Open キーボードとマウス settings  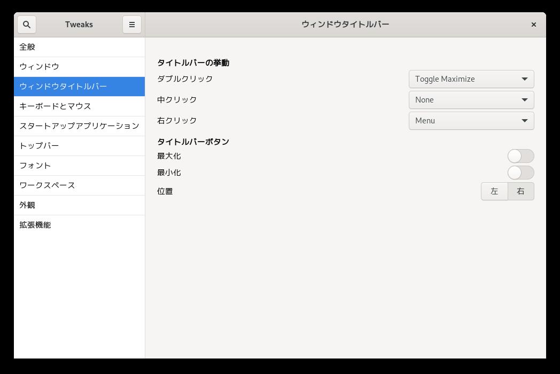coord(79,106)
